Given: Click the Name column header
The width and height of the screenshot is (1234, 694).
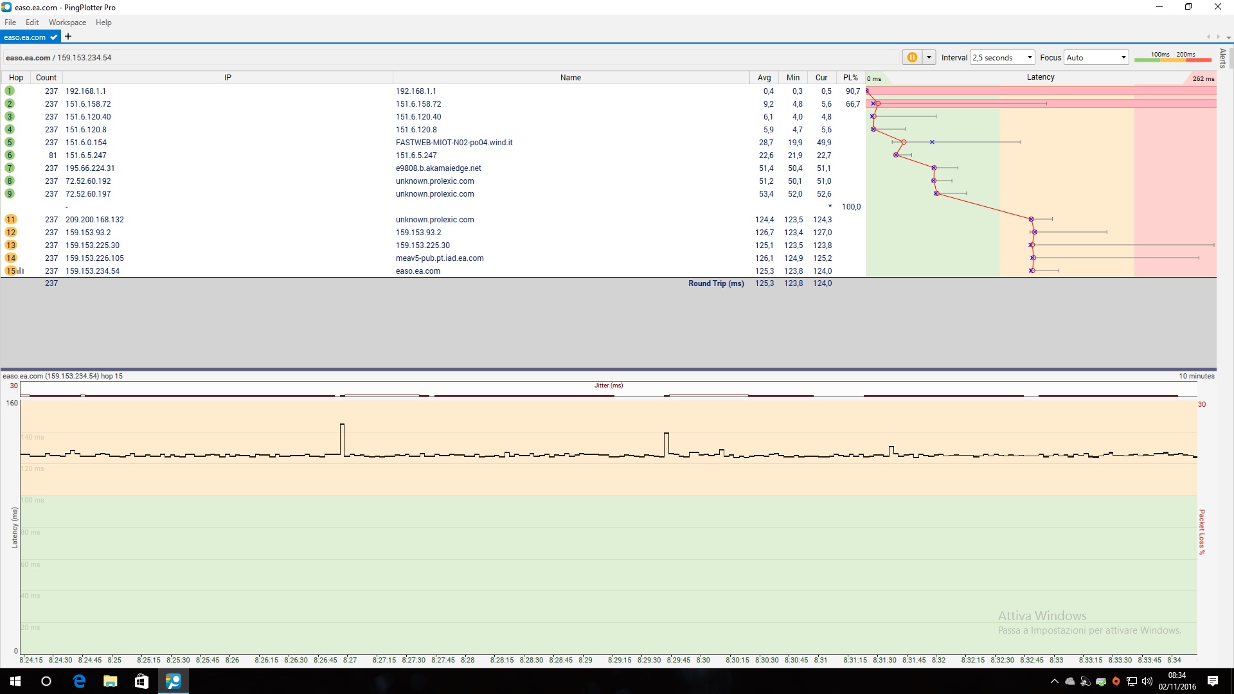Looking at the screenshot, I should pyautogui.click(x=571, y=78).
